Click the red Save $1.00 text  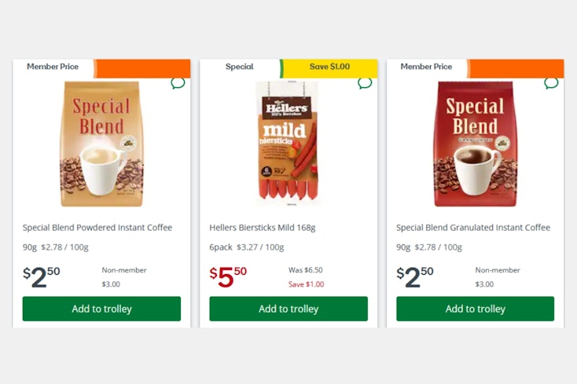(x=306, y=284)
